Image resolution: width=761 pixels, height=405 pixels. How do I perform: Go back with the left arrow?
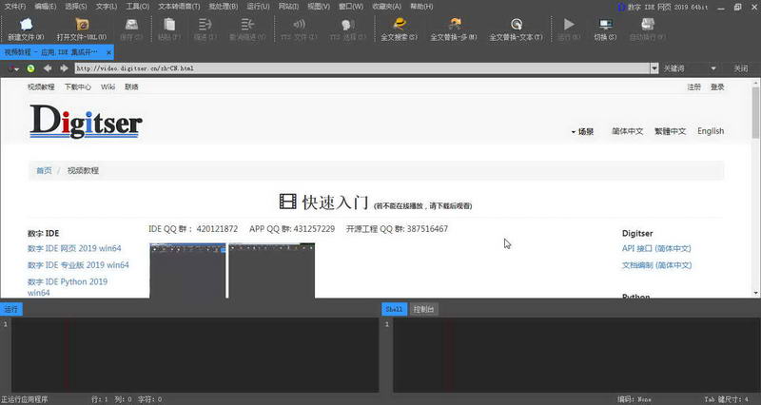(x=48, y=68)
